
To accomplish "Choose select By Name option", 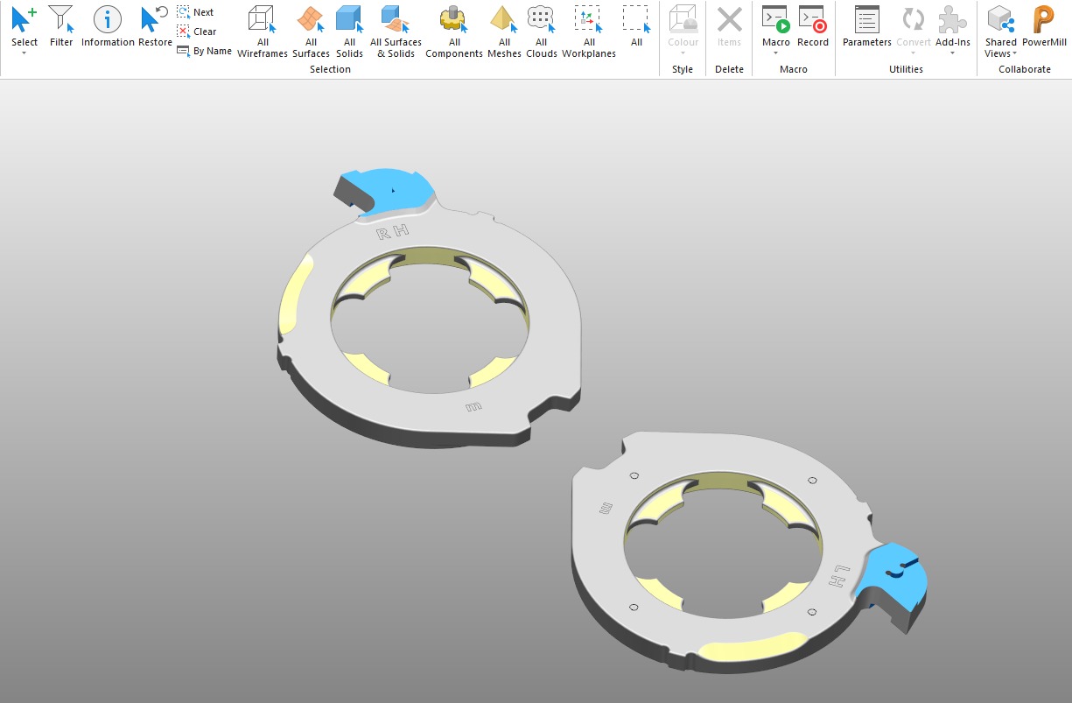I will coord(204,51).
